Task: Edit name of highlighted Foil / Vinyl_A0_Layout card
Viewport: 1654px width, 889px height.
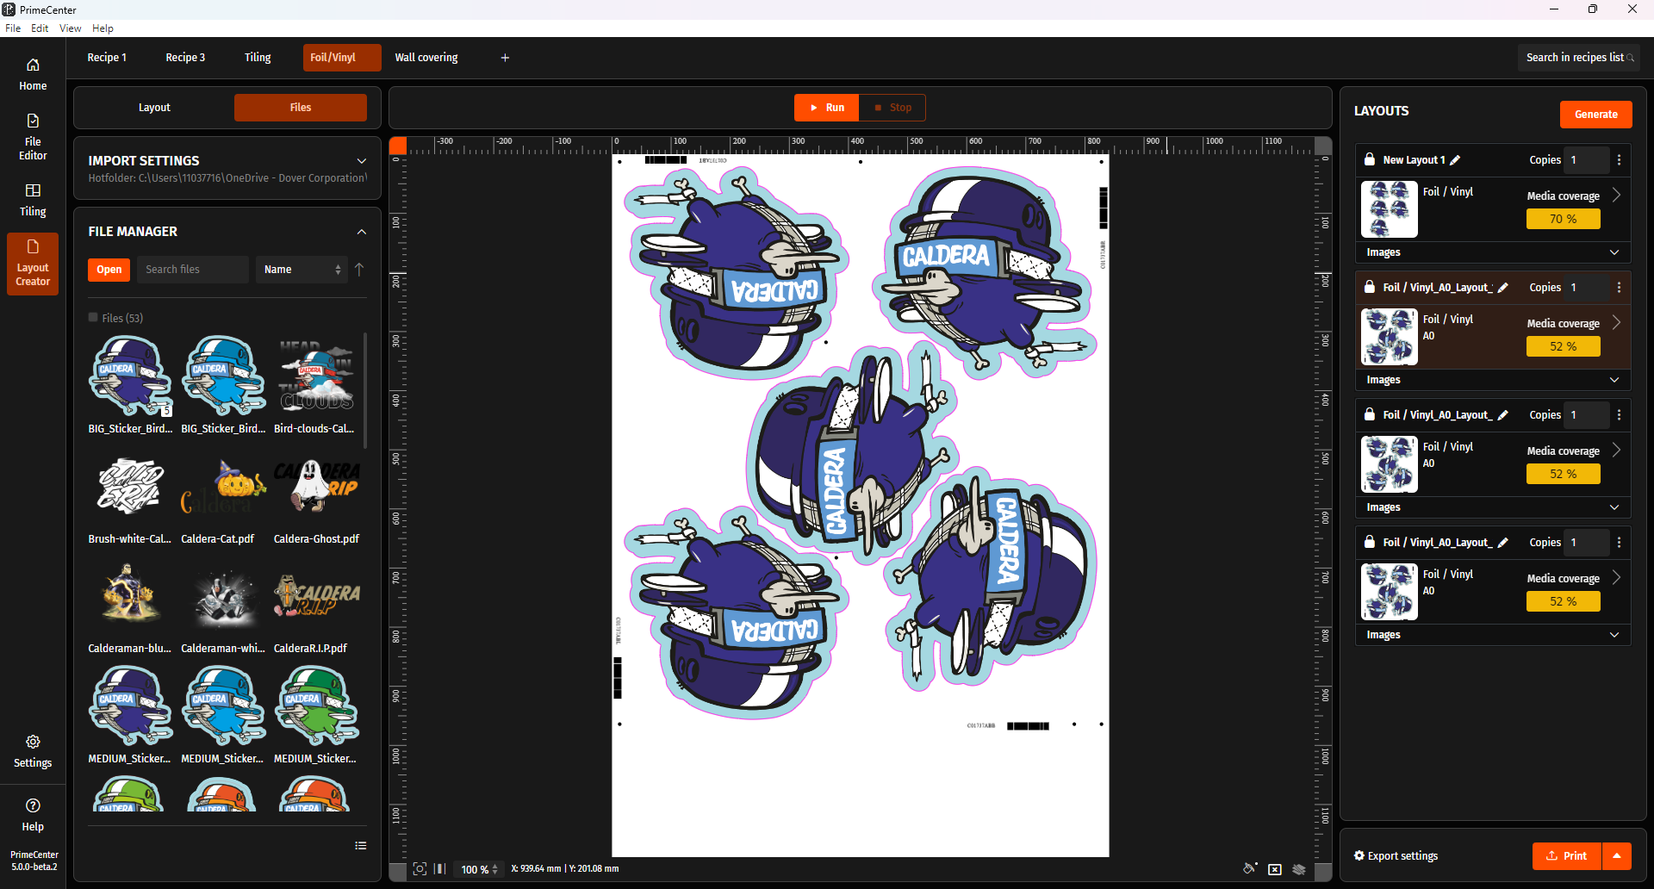Action: pyautogui.click(x=1503, y=288)
